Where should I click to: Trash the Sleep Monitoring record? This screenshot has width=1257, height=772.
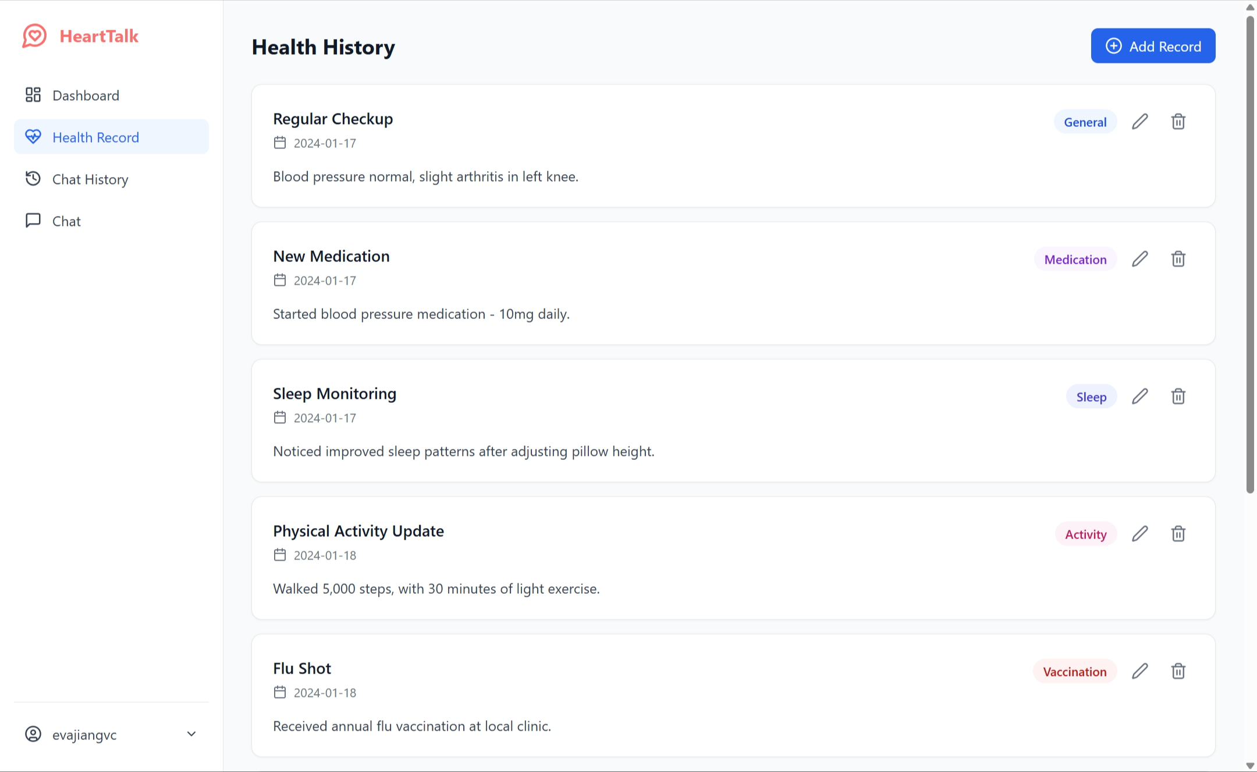[x=1178, y=396]
